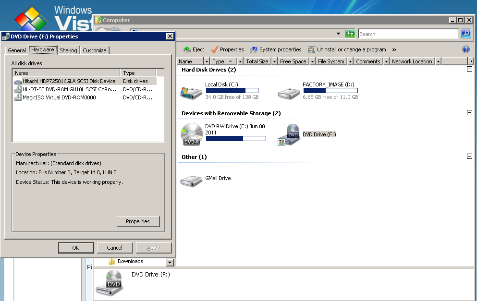Sort device list by Type column header
The image size is (477, 301).
[x=138, y=72]
